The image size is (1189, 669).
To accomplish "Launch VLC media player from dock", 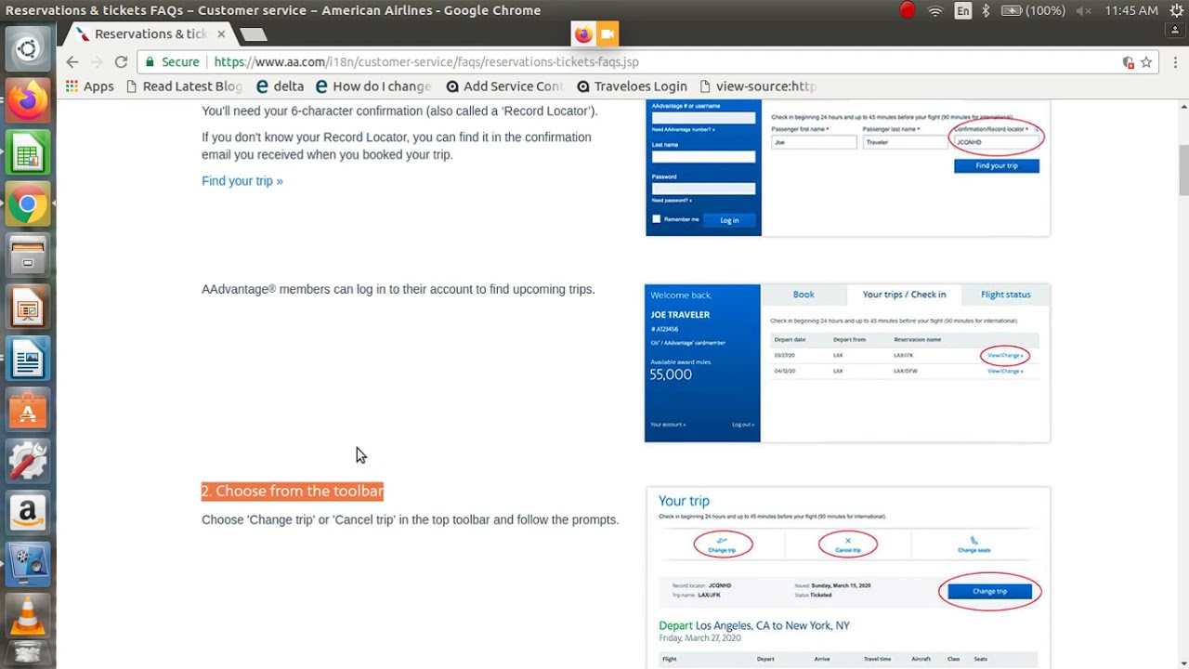I will point(28,614).
